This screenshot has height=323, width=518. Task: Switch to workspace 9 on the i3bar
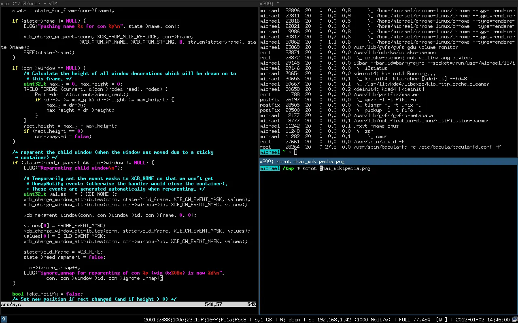pos(3,319)
